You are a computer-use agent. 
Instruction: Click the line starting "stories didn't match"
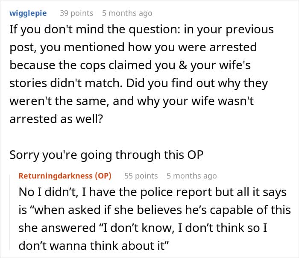pos(139,83)
